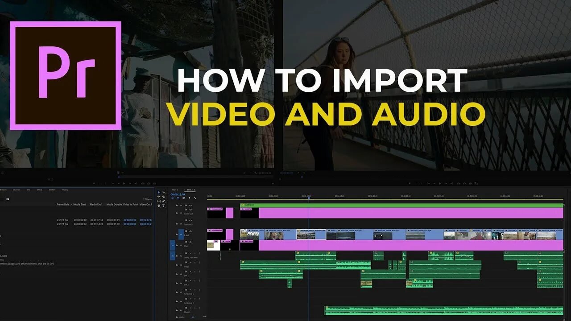The width and height of the screenshot is (571, 321).
Task: Click Overwrite button in Source monitor
Action: coord(149,183)
